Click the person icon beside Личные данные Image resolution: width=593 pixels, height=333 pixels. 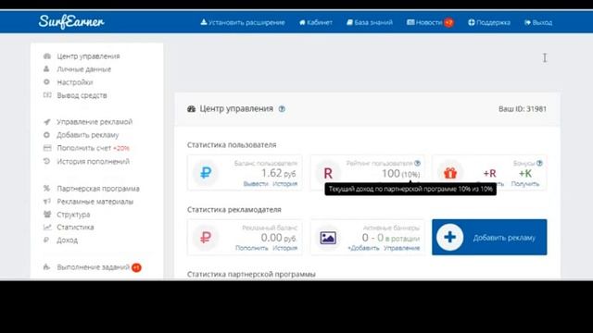(x=46, y=68)
